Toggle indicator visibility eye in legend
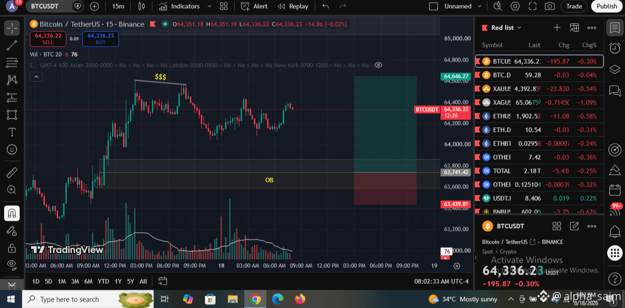This screenshot has height=308, width=625. 378,65
